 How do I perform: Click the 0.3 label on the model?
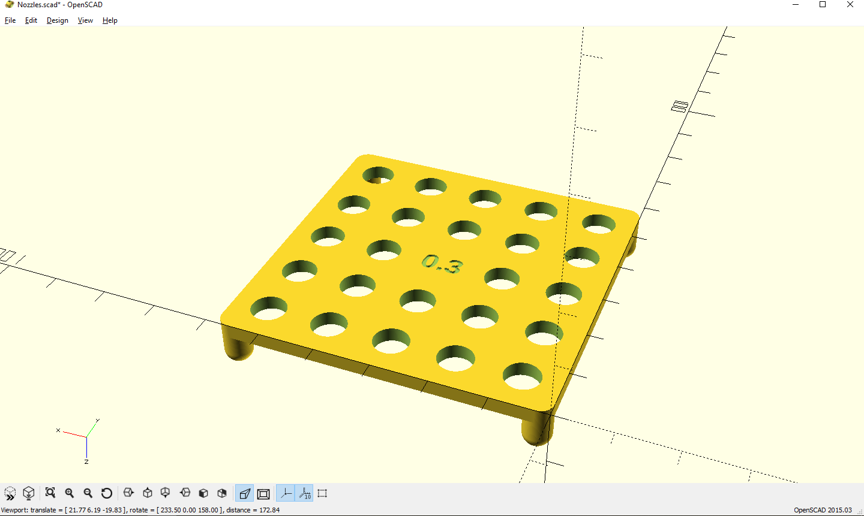[442, 264]
